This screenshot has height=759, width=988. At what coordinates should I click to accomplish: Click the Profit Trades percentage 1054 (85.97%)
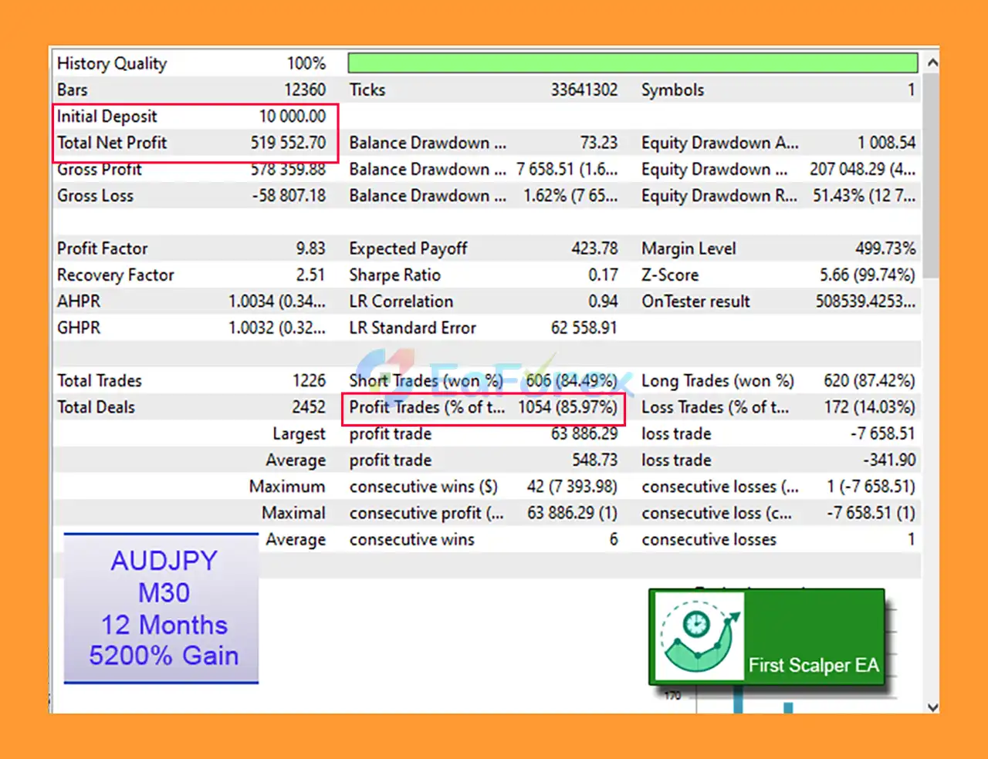[567, 407]
